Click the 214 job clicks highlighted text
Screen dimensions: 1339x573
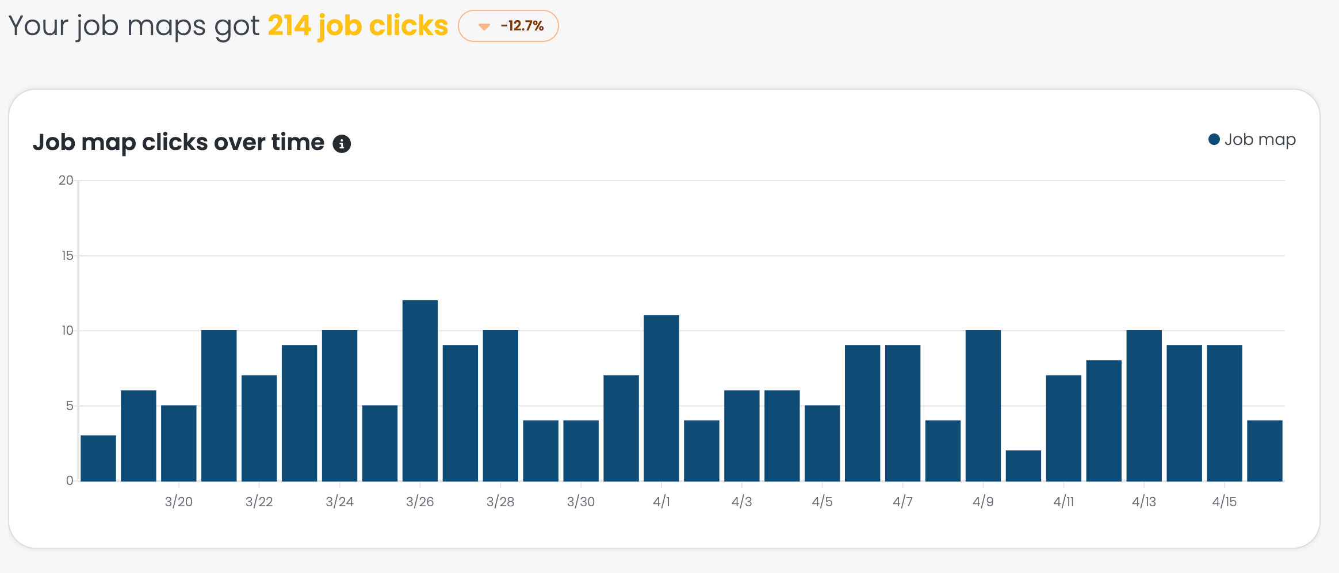357,26
